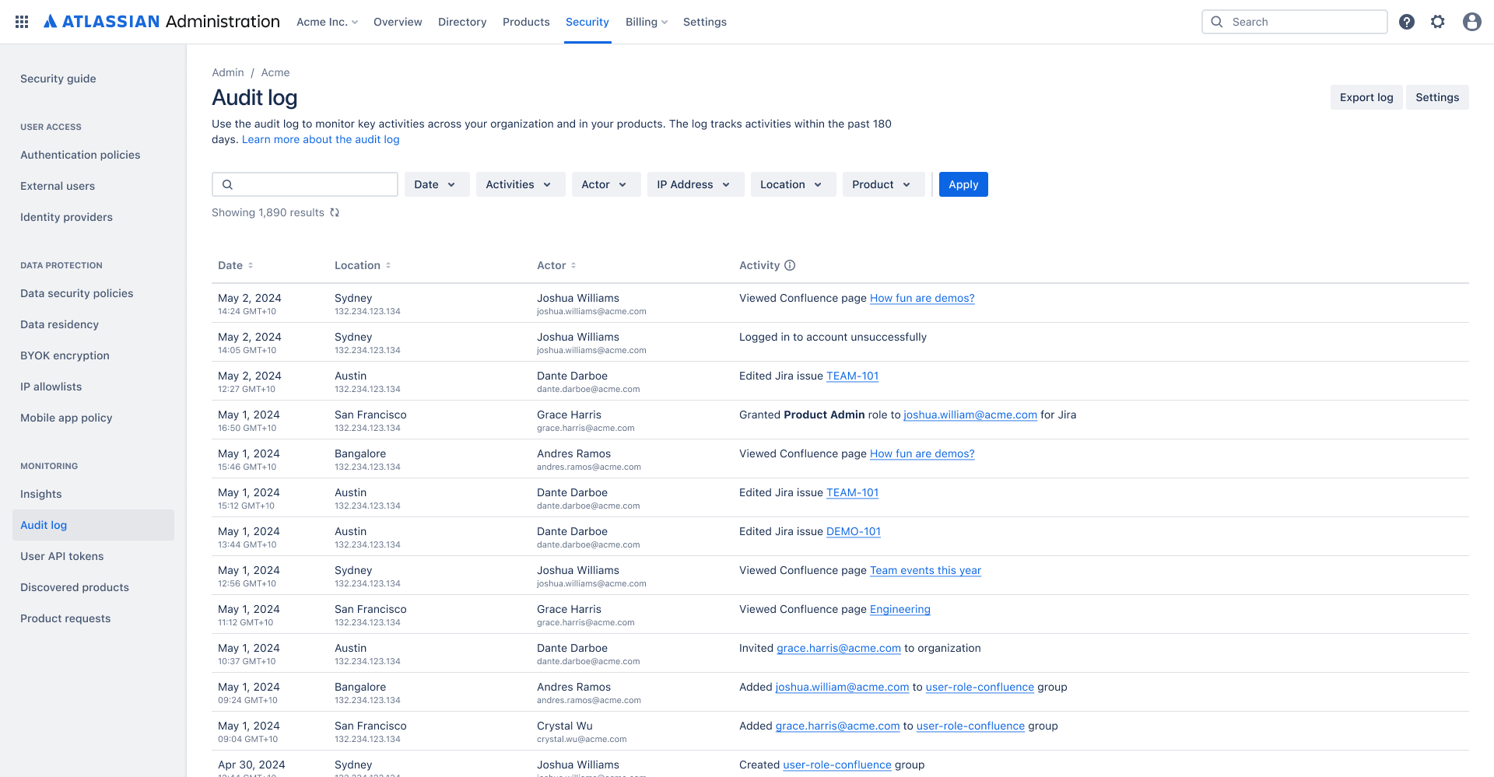The height and width of the screenshot is (777, 1494).
Task: Click the info icon beside Activity column
Action: (790, 265)
